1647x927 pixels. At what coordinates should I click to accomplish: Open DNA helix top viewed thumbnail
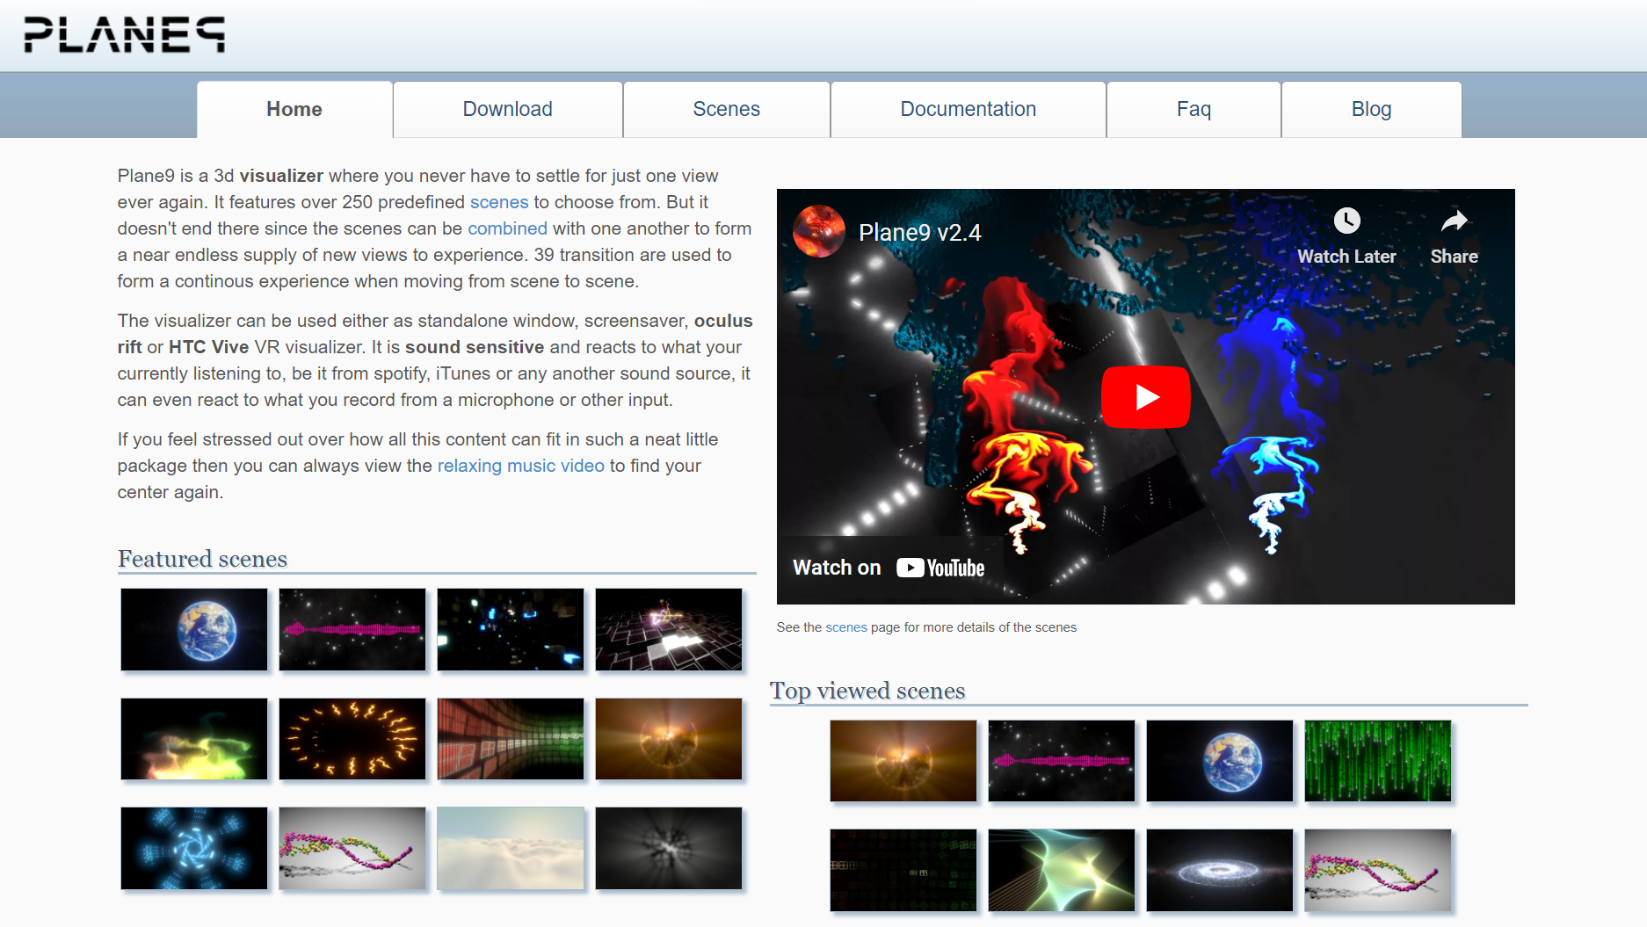(x=1378, y=870)
